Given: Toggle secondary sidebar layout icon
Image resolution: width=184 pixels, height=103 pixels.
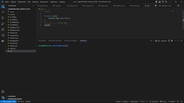Looking at the screenshot, I should click(x=163, y=2).
